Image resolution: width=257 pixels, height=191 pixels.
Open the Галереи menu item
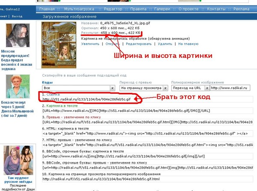[x=162, y=9]
